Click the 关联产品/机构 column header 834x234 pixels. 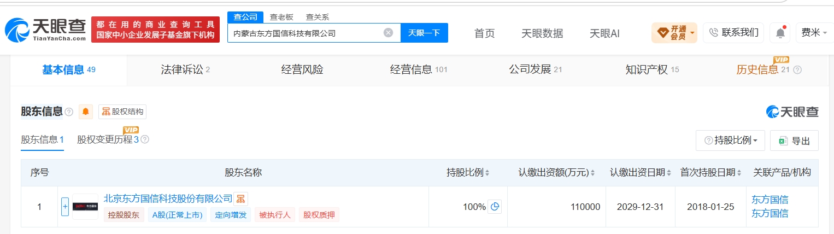pyautogui.click(x=782, y=173)
